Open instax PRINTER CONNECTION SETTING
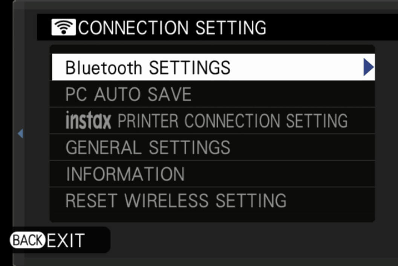Image resolution: width=398 pixels, height=266 pixels. (212, 121)
